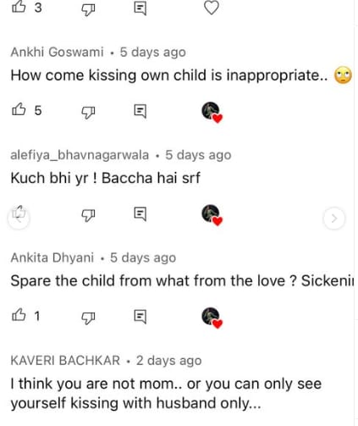Toggle creator heart on Ankita Dhyani's comment
358x426 pixels.
212,318
